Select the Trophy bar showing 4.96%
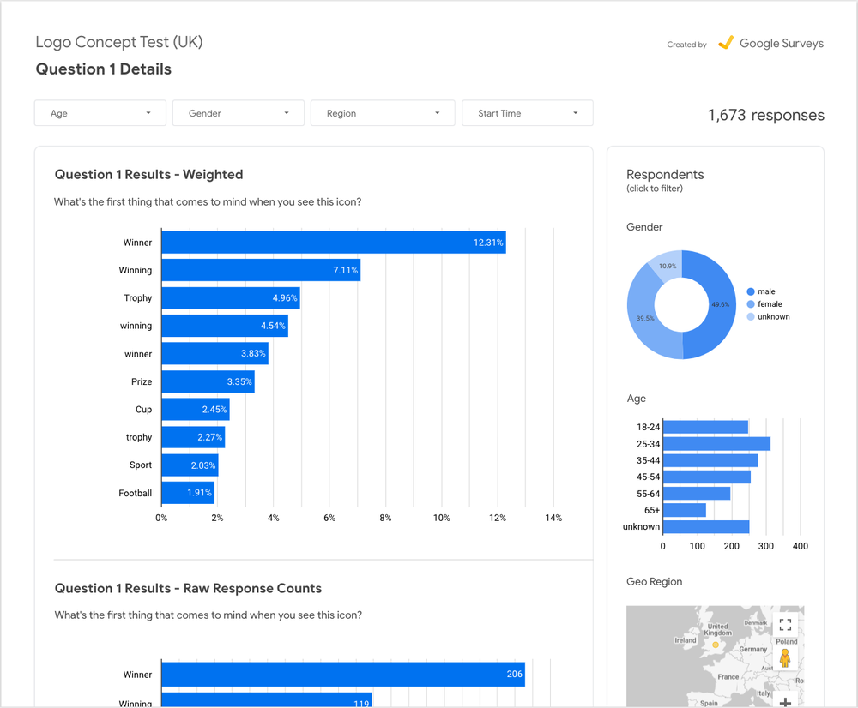 (230, 298)
